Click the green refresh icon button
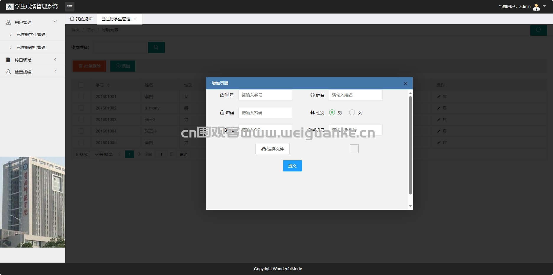The image size is (553, 275). tap(539, 30)
